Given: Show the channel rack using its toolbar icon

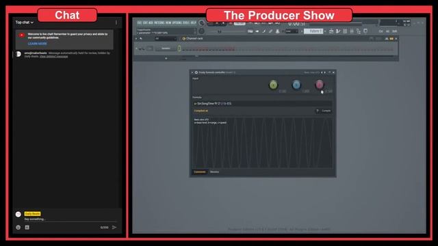Looking at the screenshot, I should coord(345,31).
